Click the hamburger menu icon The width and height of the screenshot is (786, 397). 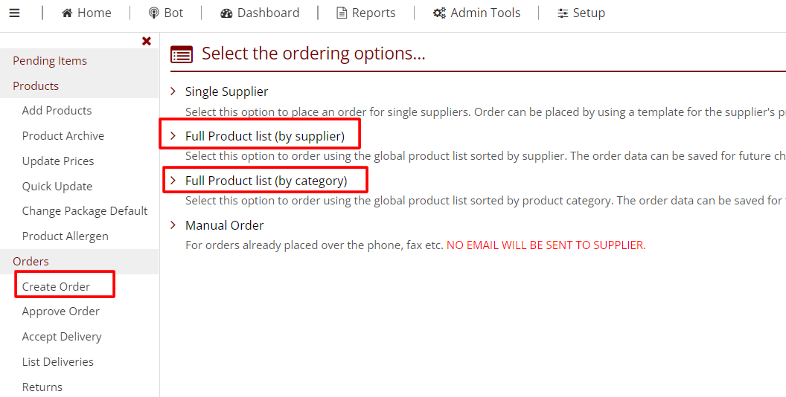15,13
